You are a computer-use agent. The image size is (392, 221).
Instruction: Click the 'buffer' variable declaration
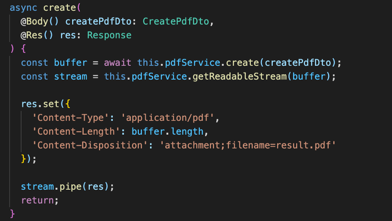70,63
